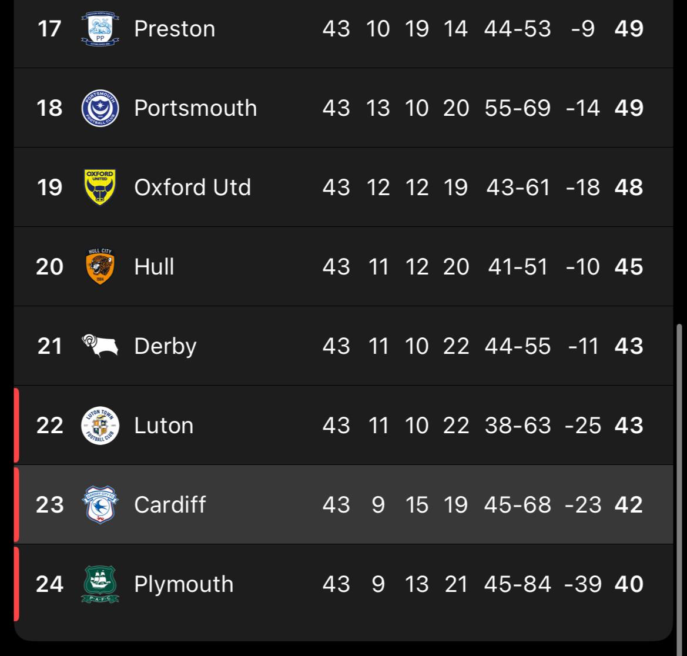
Task: Tap the Luton Town crest
Action: click(100, 425)
